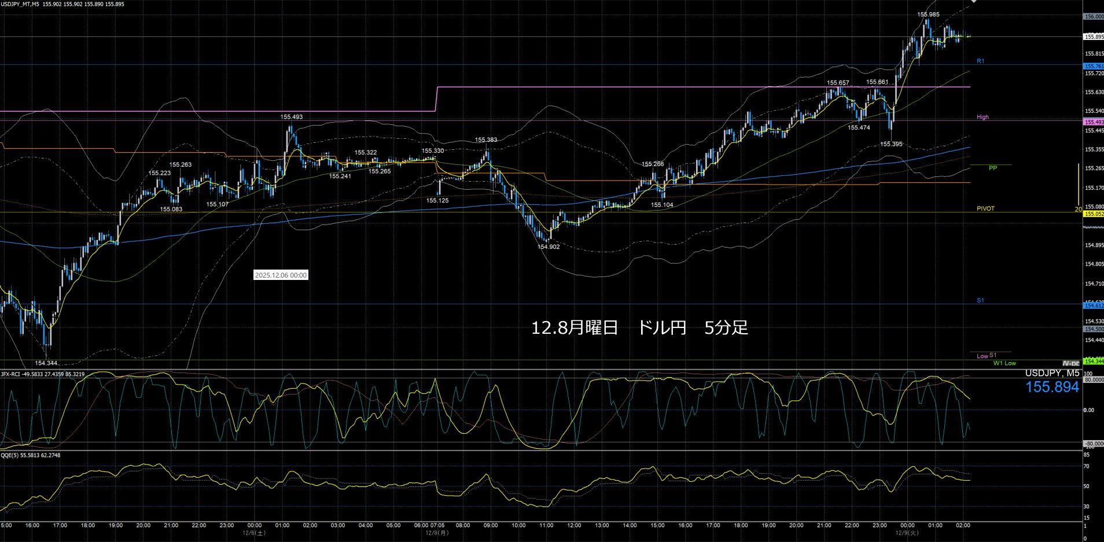This screenshot has height=542, width=1104.
Task: Click the 12/9(火) date on time axis
Action: (x=907, y=533)
